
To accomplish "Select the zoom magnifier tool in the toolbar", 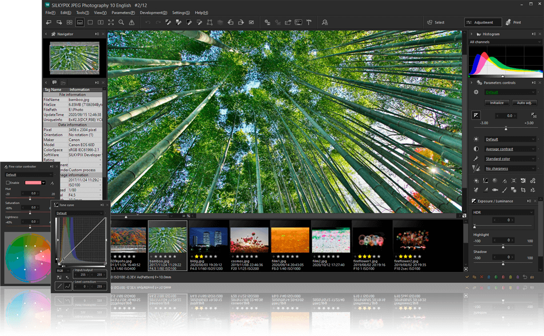I will (x=121, y=22).
